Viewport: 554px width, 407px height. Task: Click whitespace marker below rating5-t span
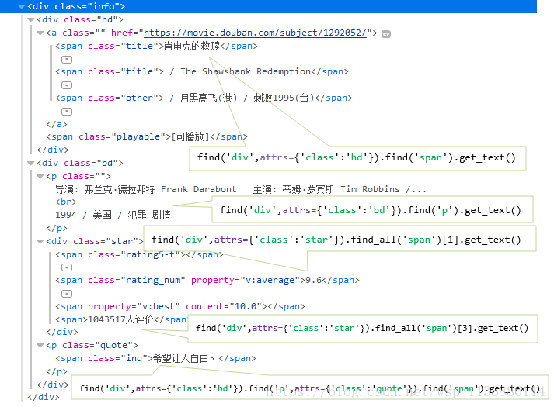[67, 267]
